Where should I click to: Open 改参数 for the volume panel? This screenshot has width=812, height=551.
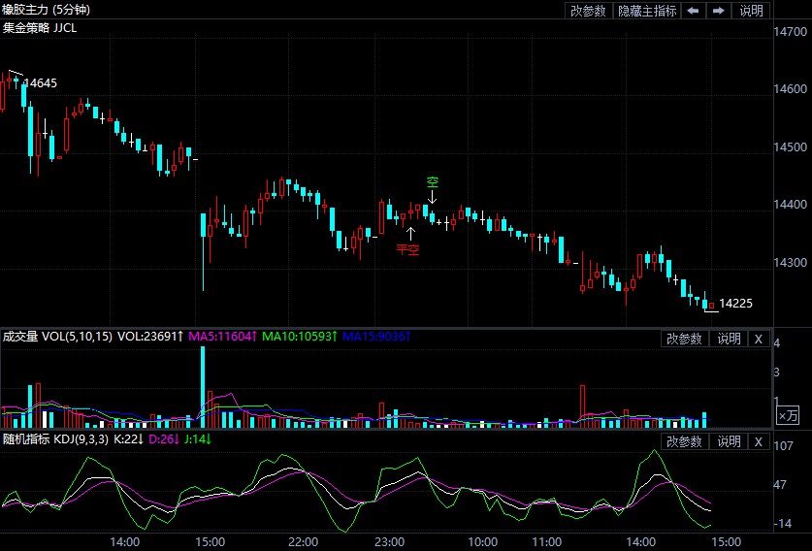[685, 339]
